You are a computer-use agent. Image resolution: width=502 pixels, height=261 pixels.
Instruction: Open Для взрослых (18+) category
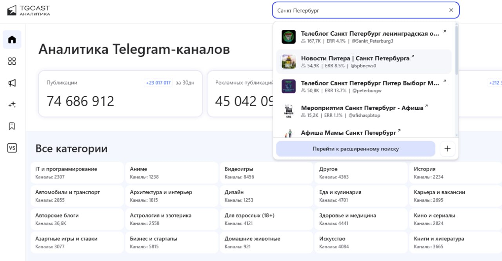[x=266, y=219]
